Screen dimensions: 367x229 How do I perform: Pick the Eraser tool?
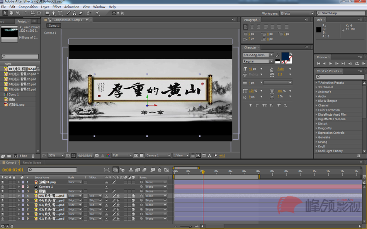coord(81,13)
